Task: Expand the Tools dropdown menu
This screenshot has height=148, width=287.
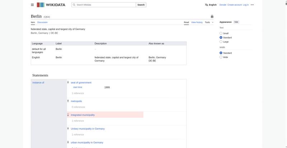Action: click(209, 22)
